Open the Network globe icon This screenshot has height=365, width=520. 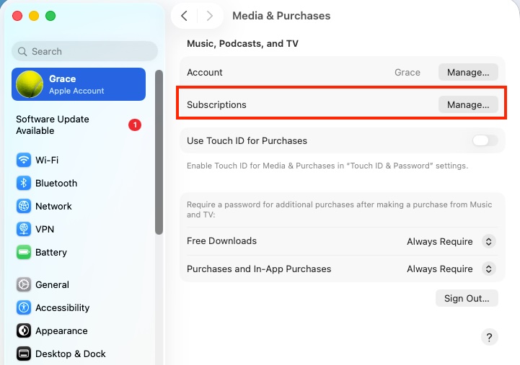(x=24, y=206)
